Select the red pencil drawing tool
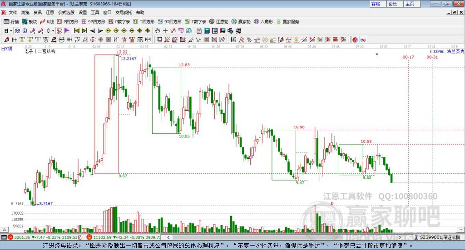 pyautogui.click(x=6, y=39)
